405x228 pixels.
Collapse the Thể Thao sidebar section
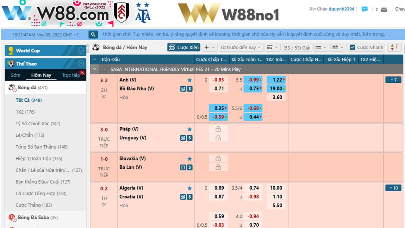tap(81, 64)
